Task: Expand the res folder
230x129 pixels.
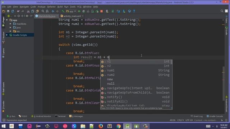Action: (10, 31)
